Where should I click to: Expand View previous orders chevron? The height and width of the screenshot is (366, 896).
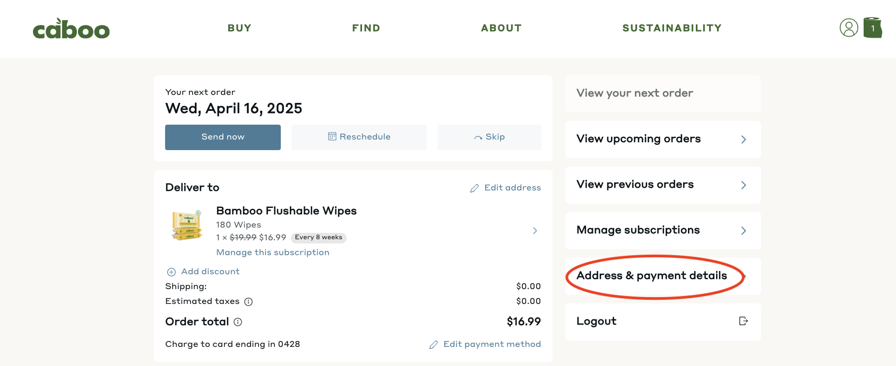point(744,185)
